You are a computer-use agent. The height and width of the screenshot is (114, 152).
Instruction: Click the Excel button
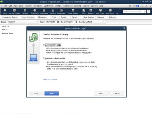(x=74, y=17)
